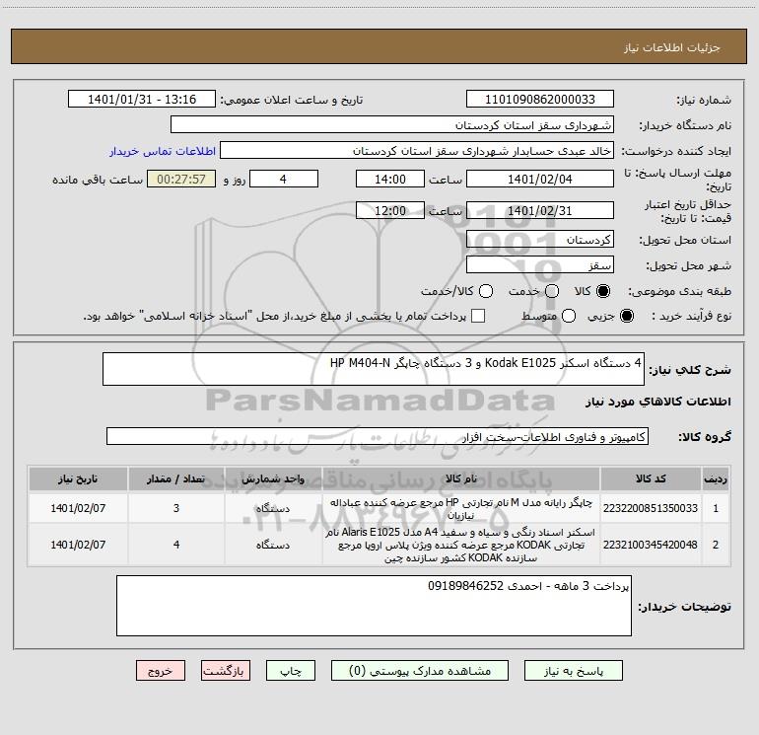Click the scanner row date 1401/02/07
This screenshot has height=735, width=759.
tap(78, 545)
